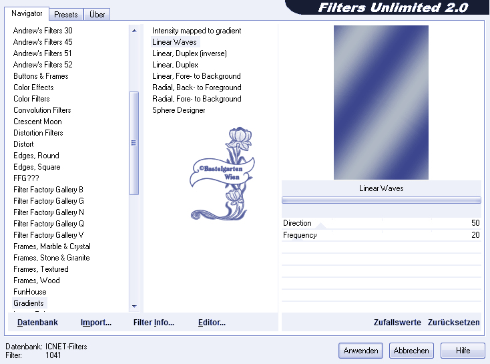Choose Intensity mapped to gradient filter
This screenshot has height=364, width=490.
[196, 31]
